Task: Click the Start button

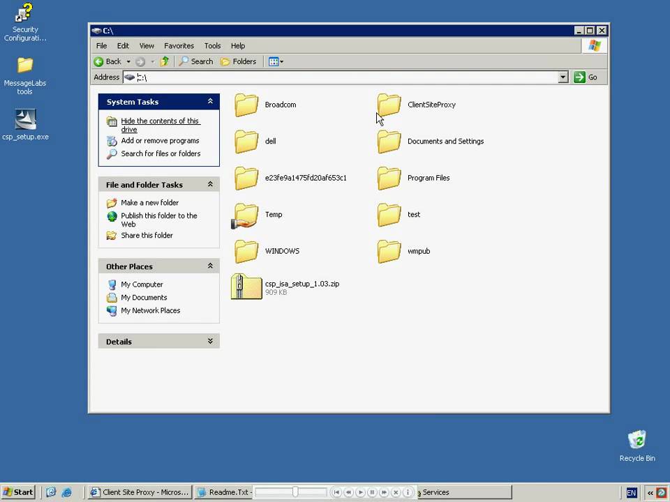Action: coord(18,492)
